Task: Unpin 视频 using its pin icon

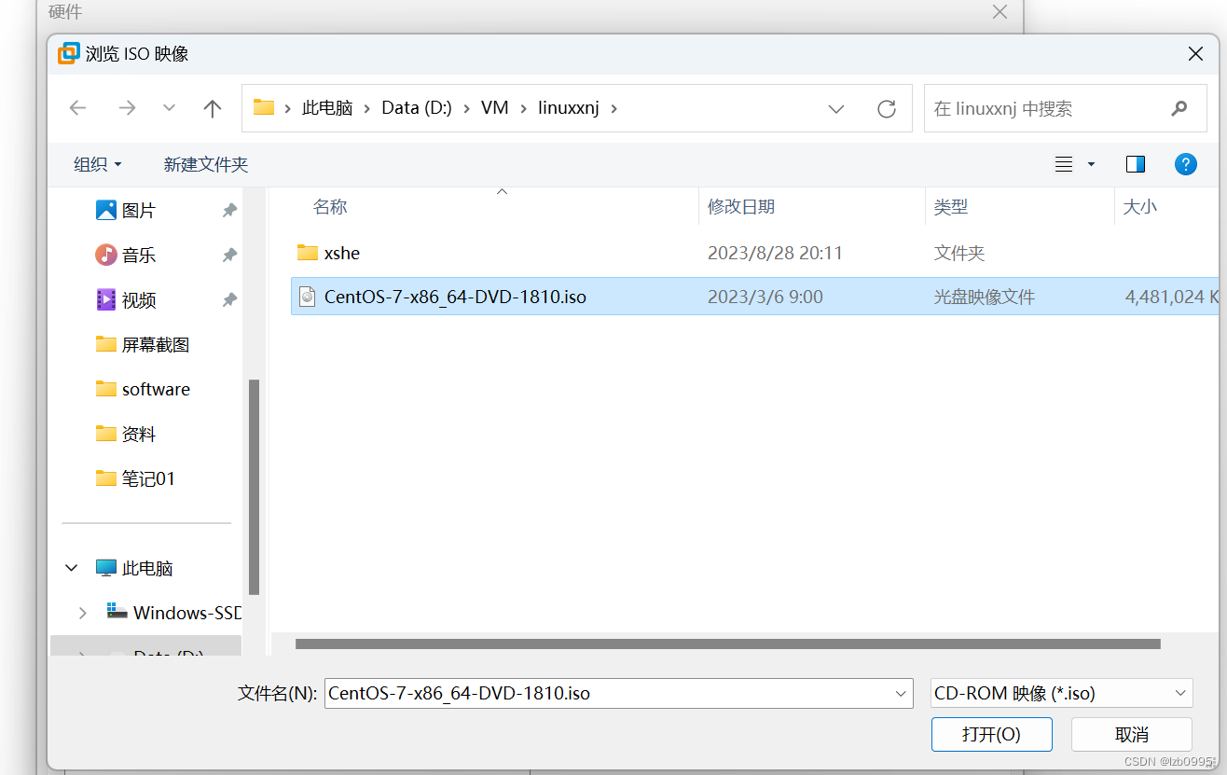Action: point(229,300)
